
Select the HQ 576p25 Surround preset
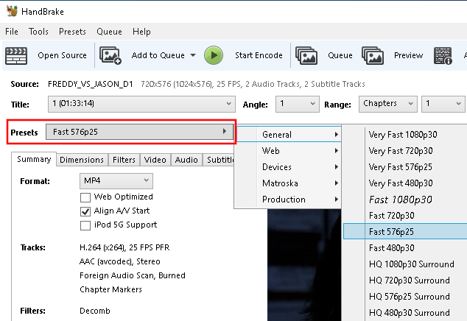click(x=405, y=297)
